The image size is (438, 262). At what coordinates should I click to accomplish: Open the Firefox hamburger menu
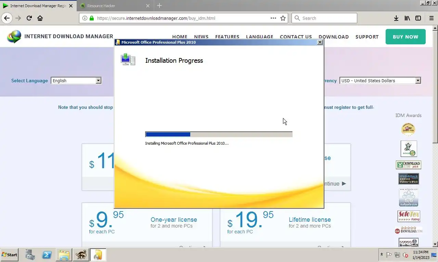tap(431, 18)
